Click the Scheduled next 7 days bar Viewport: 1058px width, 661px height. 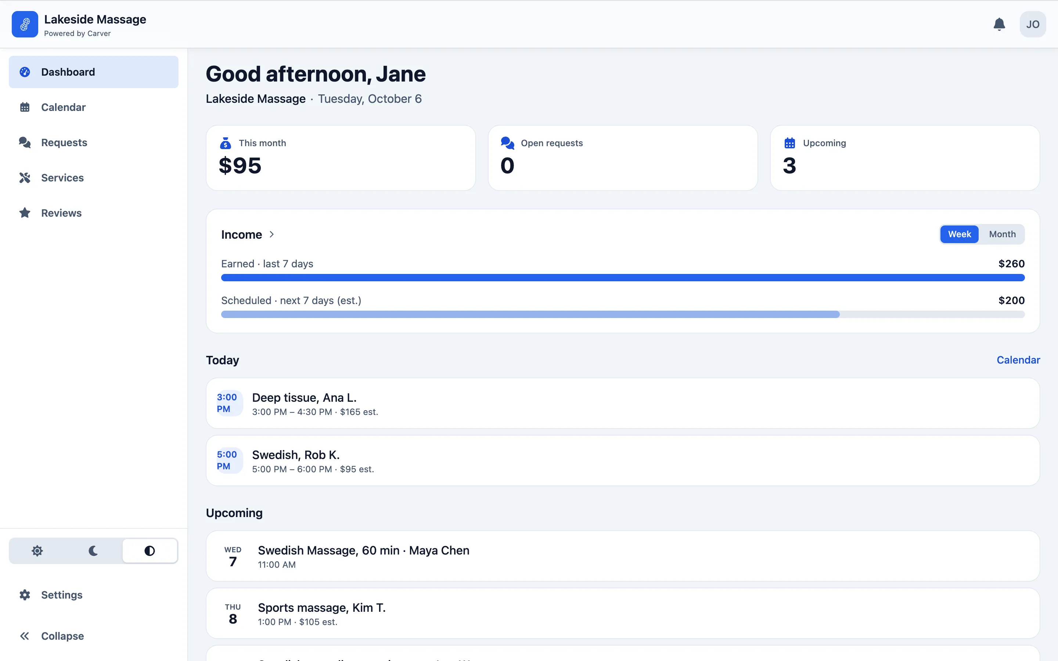pyautogui.click(x=623, y=314)
